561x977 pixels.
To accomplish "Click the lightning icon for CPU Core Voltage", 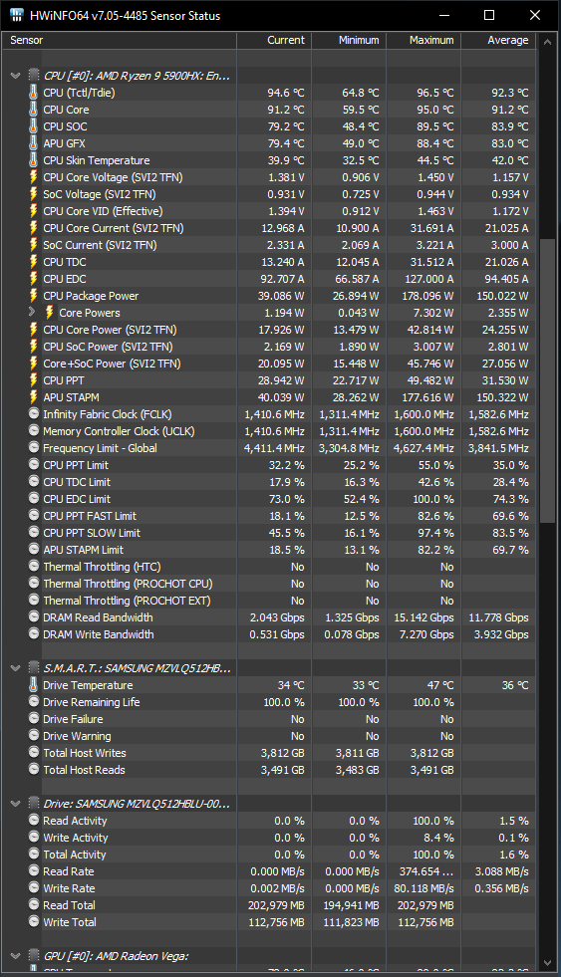I will (x=34, y=177).
